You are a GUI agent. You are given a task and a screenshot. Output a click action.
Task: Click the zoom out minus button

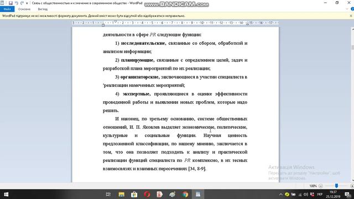pos(321,186)
